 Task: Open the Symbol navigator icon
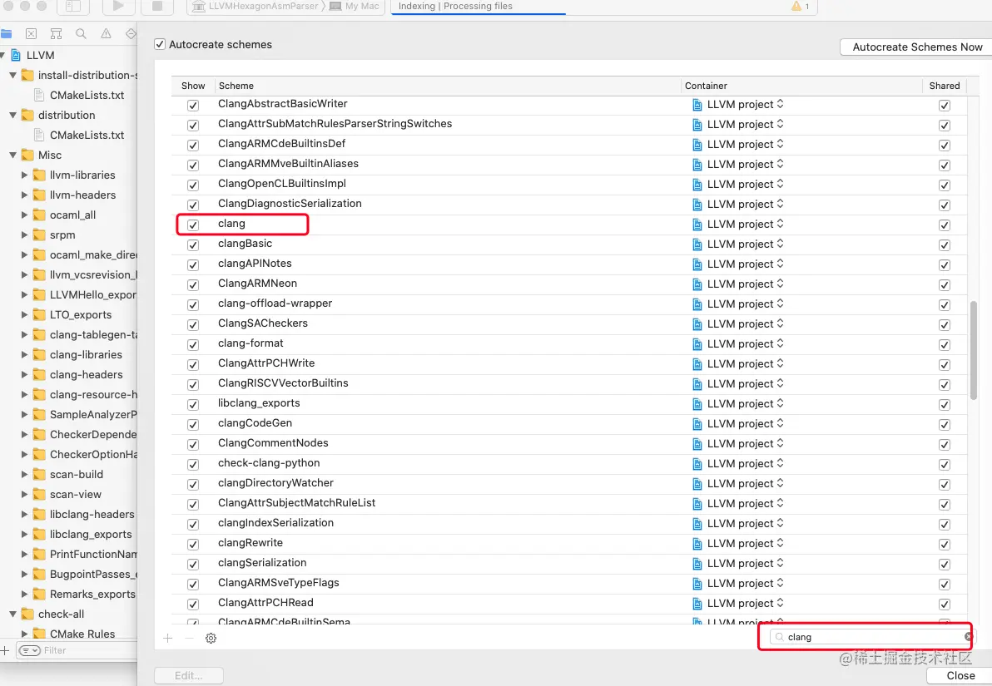56,33
